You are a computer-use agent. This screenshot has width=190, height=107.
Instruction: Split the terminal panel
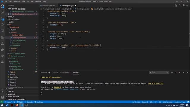pos(176,73)
